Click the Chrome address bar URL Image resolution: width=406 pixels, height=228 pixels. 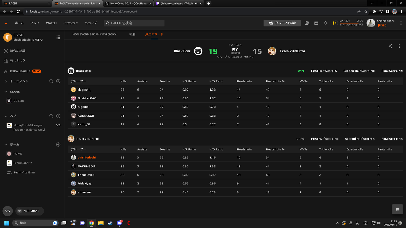click(x=83, y=11)
